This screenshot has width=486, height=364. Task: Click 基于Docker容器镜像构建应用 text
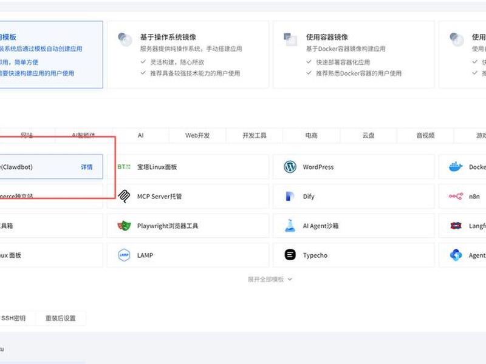(x=346, y=49)
